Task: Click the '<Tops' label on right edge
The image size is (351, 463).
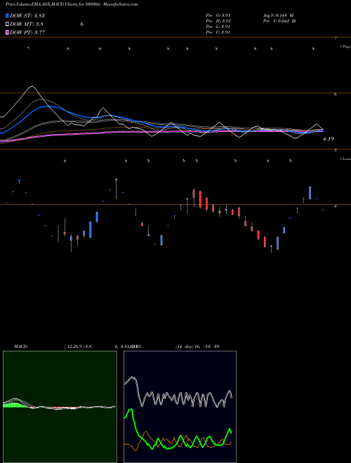Action: [x=345, y=47]
